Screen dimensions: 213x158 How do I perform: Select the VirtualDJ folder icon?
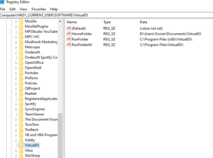[x=21, y=145]
